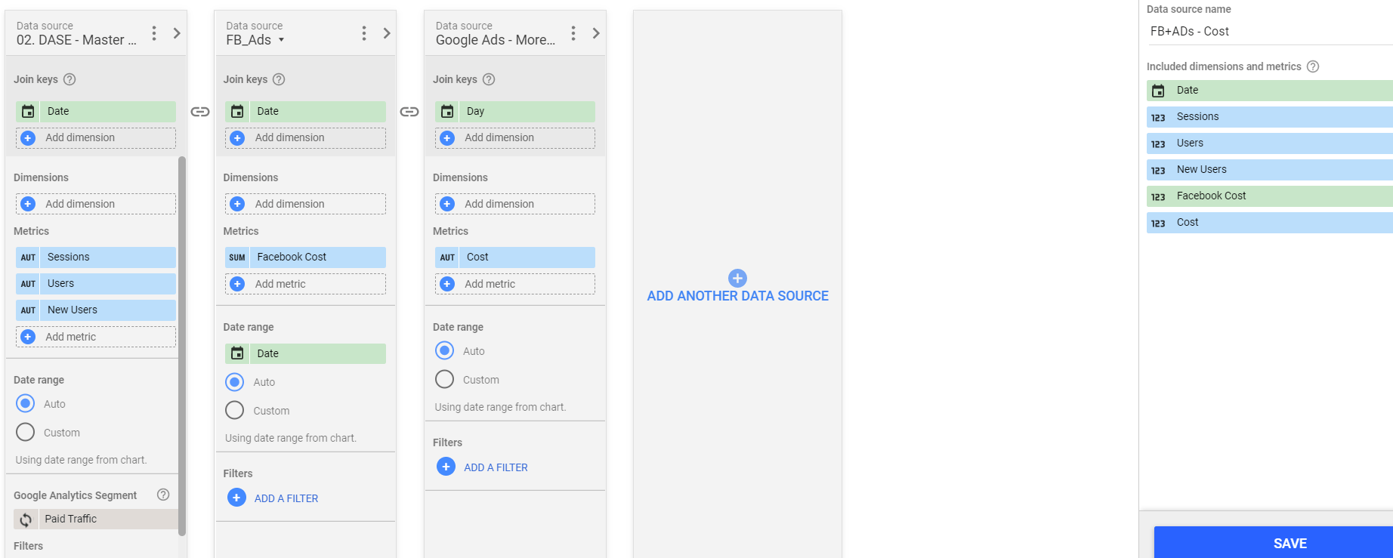
Task: Click the SUM aggregation badge on Facebook Cost
Action: (237, 257)
